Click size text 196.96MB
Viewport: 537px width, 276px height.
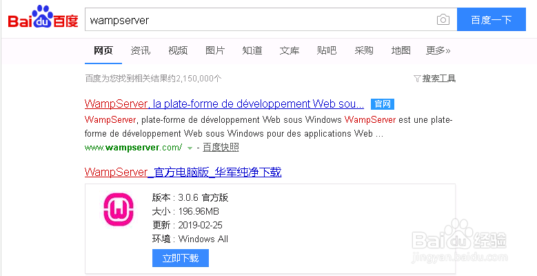(x=199, y=211)
